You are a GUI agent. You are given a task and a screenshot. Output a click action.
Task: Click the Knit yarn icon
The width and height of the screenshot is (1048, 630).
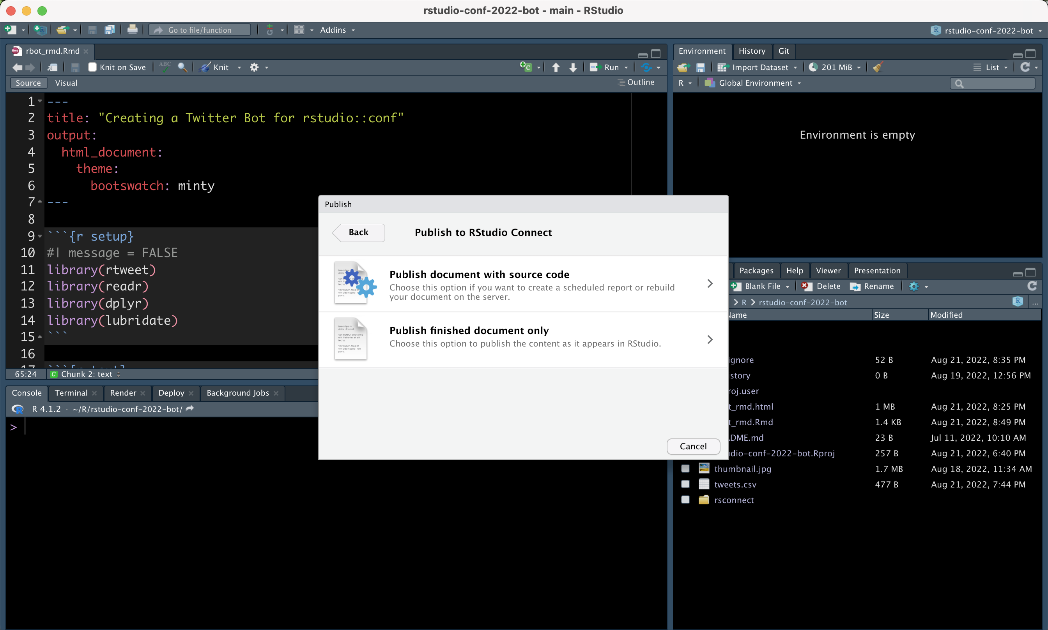(x=205, y=67)
